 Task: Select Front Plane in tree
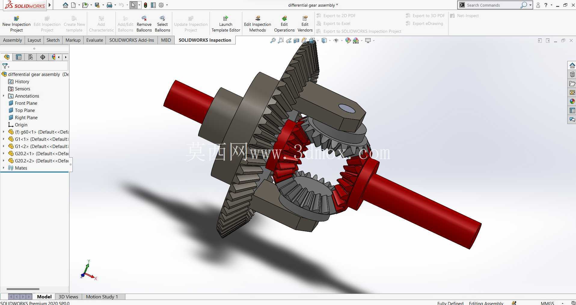tap(26, 103)
